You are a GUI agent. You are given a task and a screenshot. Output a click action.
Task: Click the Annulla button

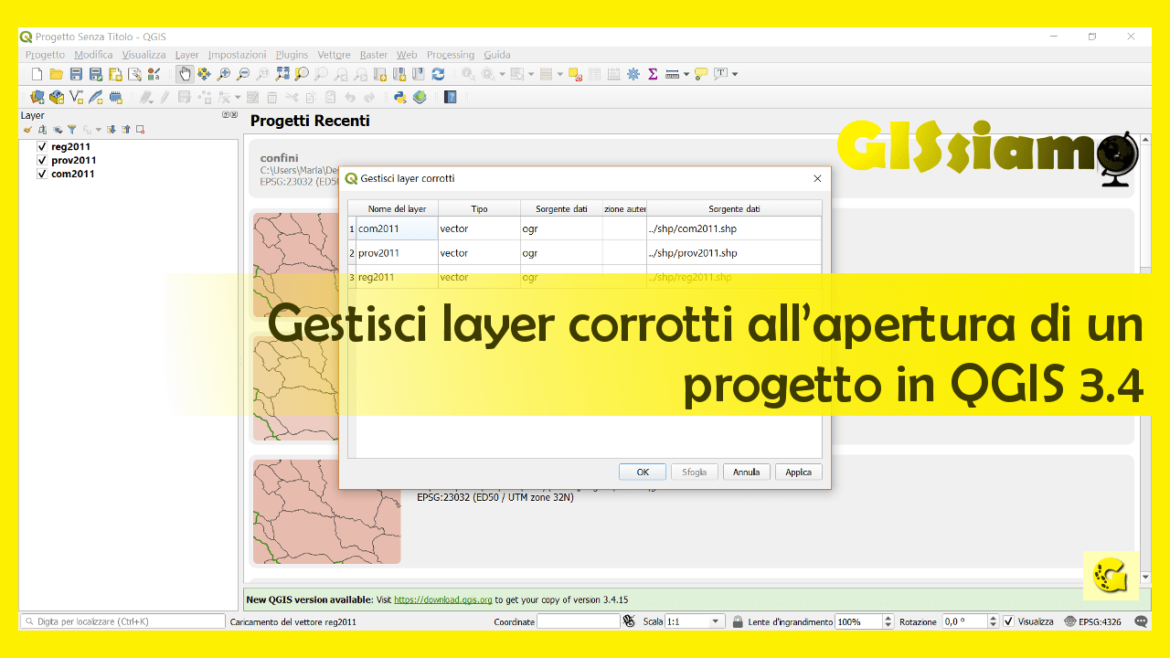click(747, 472)
